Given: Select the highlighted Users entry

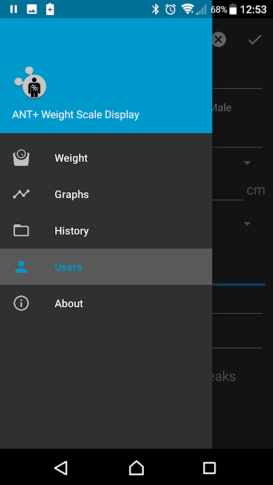Looking at the screenshot, I should click(x=106, y=267).
